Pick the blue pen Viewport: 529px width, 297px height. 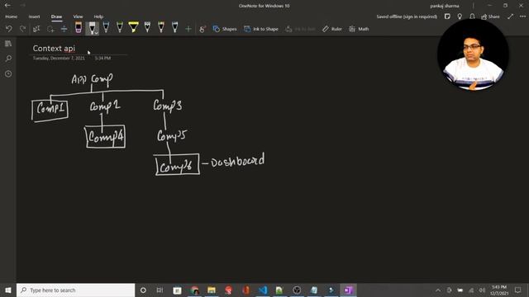click(x=106, y=27)
